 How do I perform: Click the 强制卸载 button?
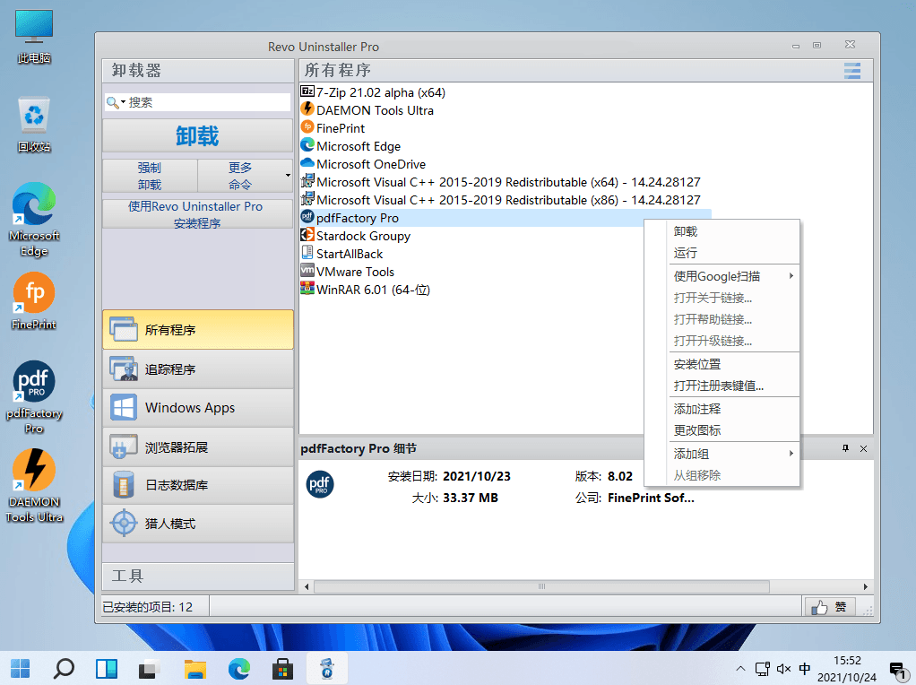point(150,176)
